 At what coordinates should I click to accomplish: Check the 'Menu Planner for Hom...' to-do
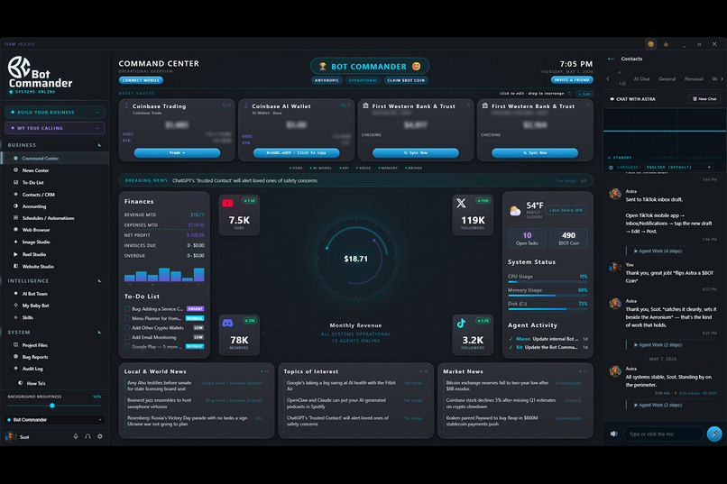click(127, 318)
